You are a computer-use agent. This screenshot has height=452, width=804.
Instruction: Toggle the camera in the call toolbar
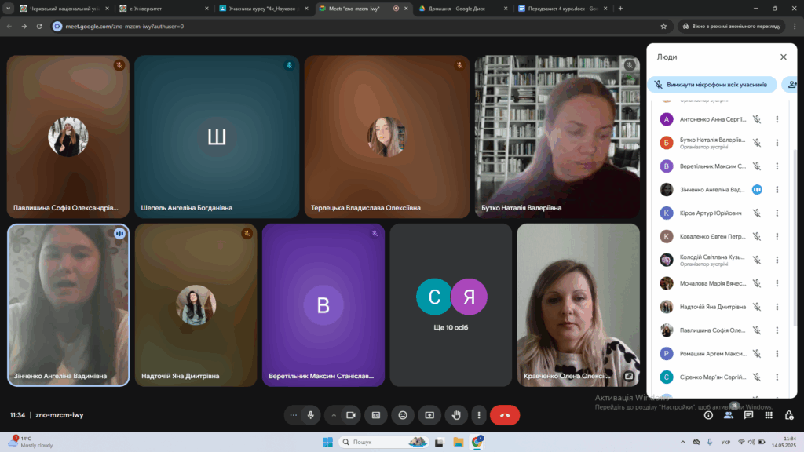click(x=351, y=414)
